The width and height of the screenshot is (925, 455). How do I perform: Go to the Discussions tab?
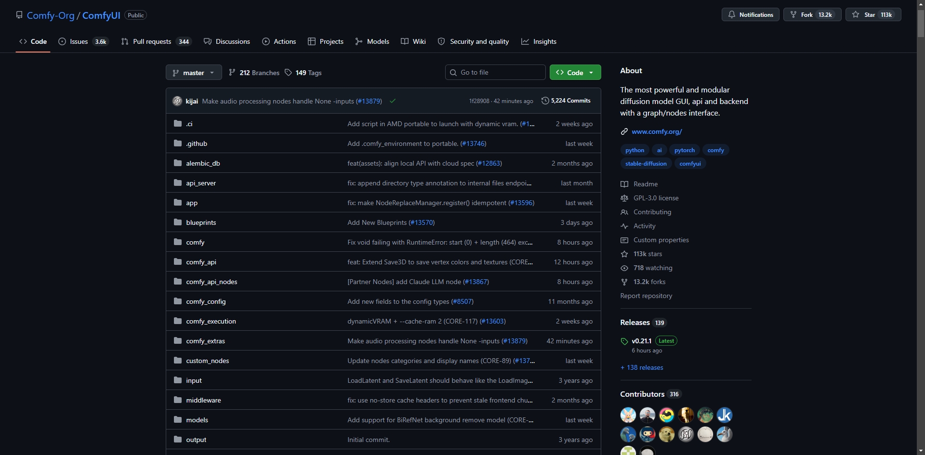click(227, 41)
